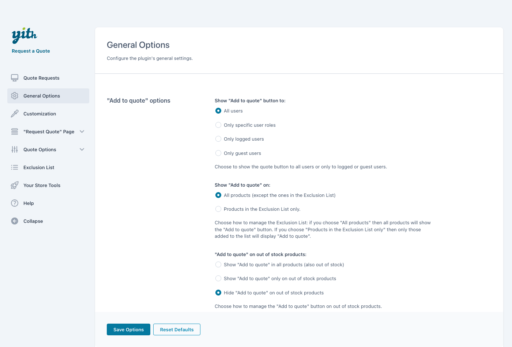Click the "Show "Add to quote" on:" label

pos(242,185)
